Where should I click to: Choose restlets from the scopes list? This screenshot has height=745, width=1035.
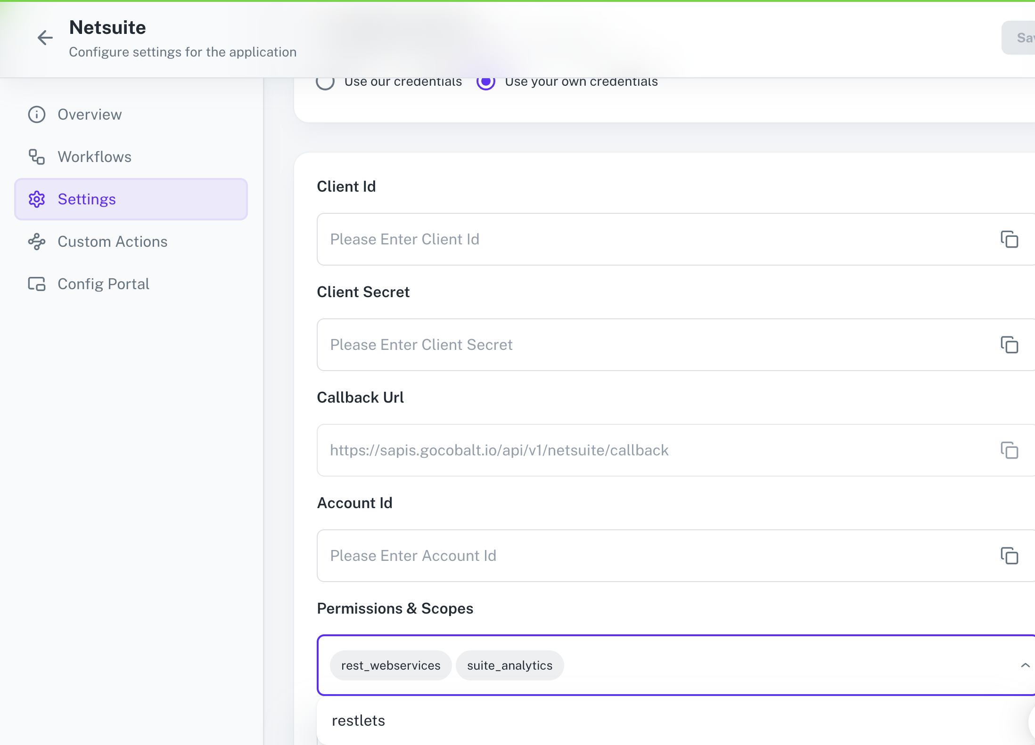pos(358,721)
